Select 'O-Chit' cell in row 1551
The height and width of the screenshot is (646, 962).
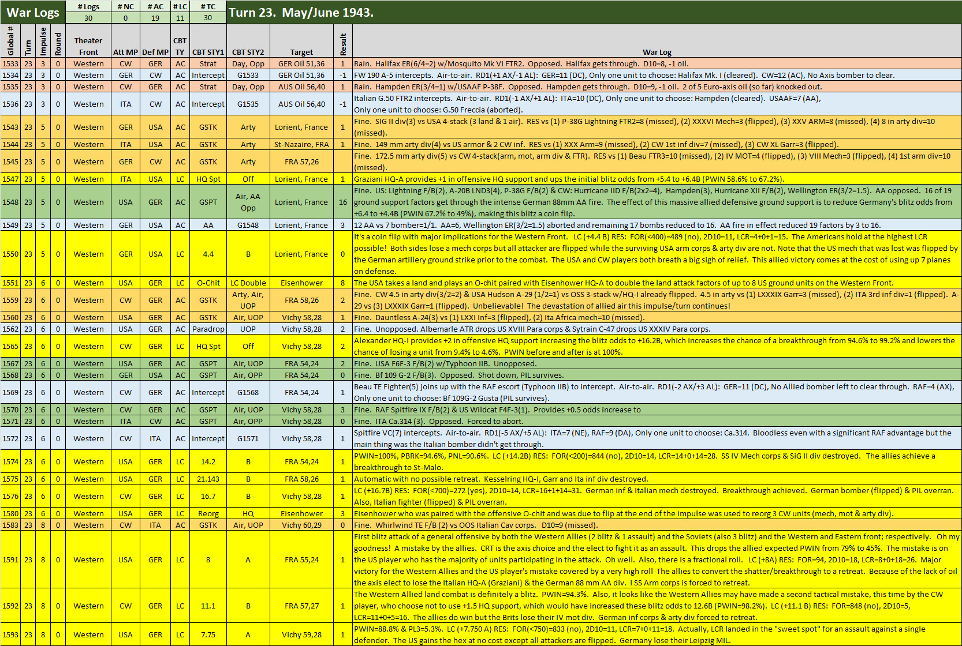click(x=208, y=283)
